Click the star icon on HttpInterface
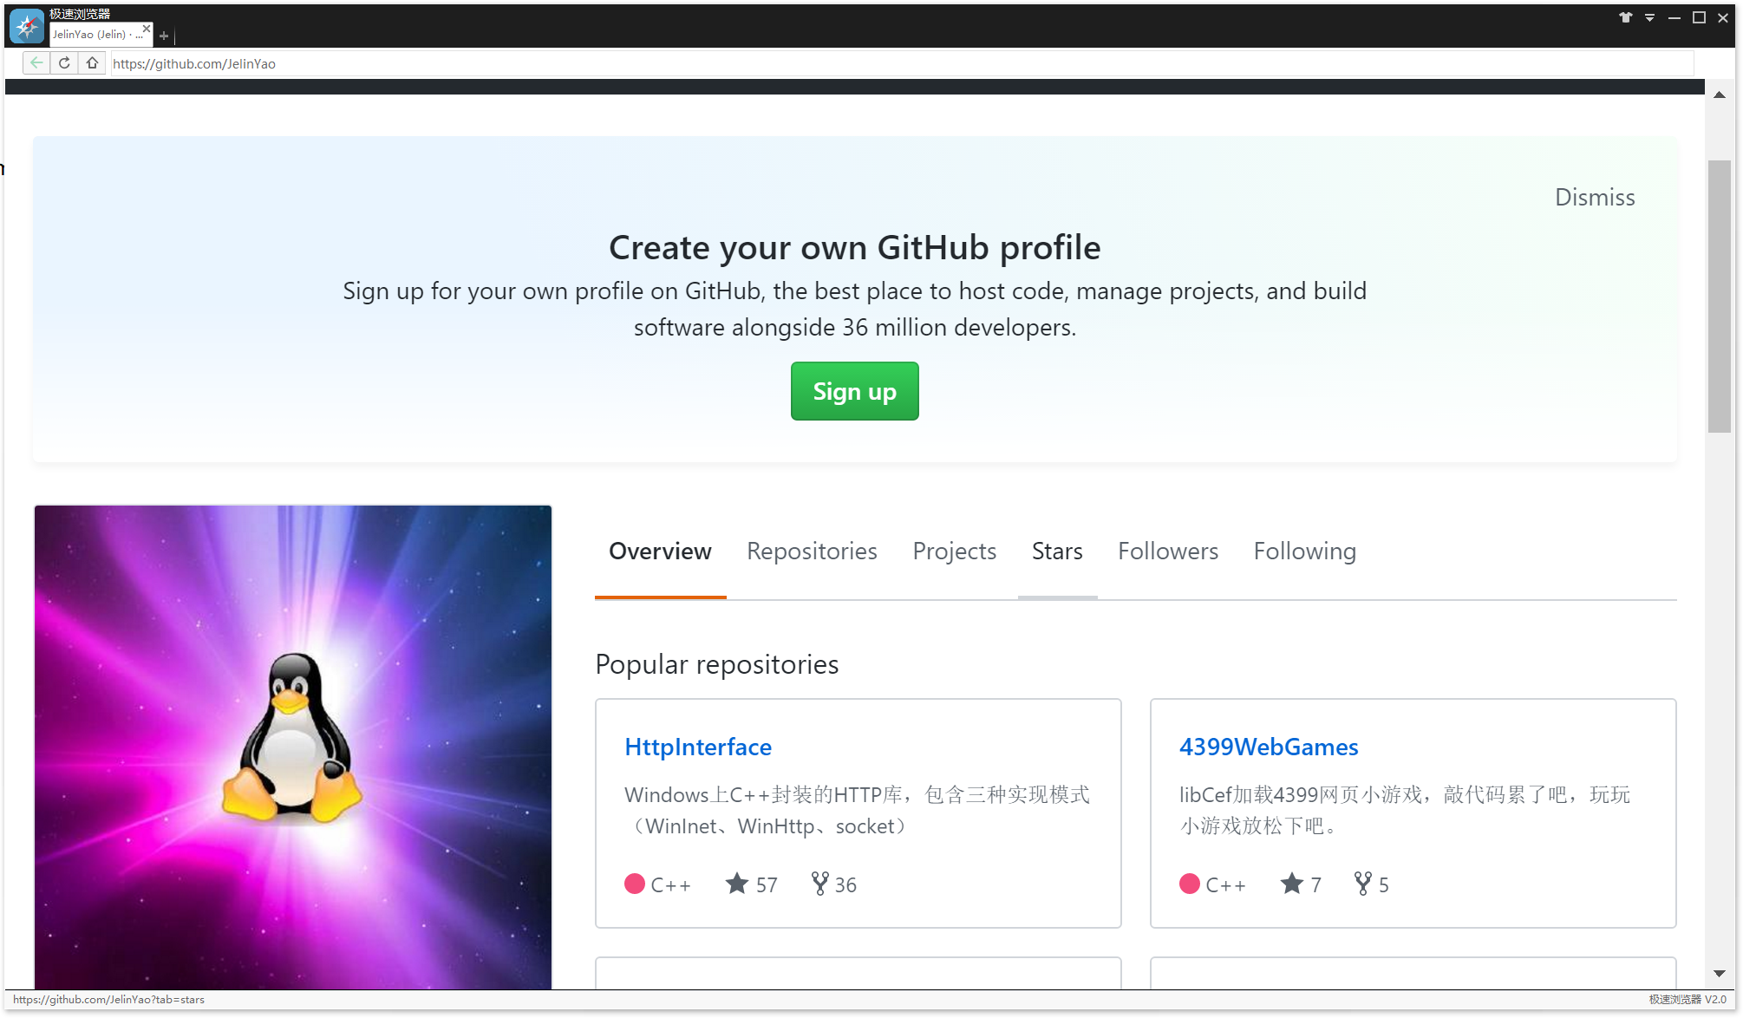Viewport: 1743px width, 1018px height. tap(737, 884)
